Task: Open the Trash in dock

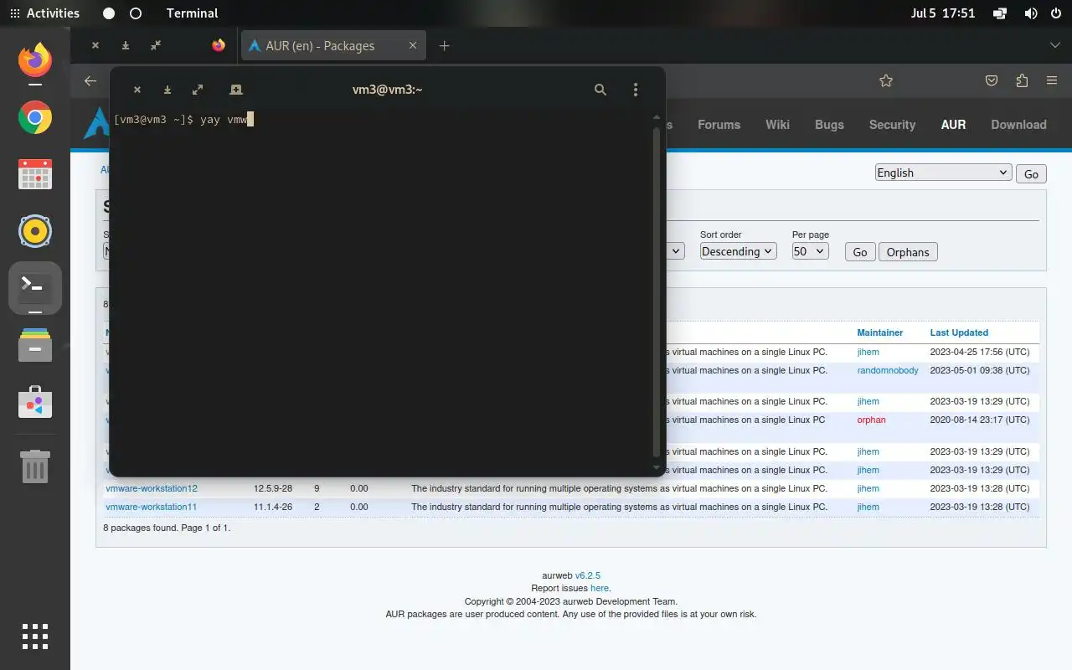Action: [35, 466]
